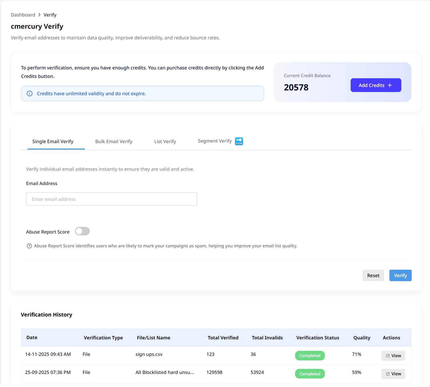Click the Soon badge beside Segment Verify

point(239,141)
